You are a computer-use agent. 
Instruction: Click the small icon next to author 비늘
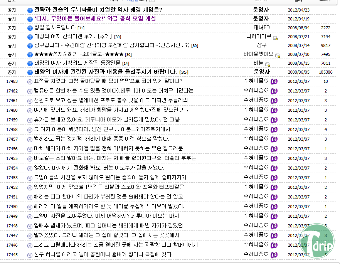(x=268, y=64)
